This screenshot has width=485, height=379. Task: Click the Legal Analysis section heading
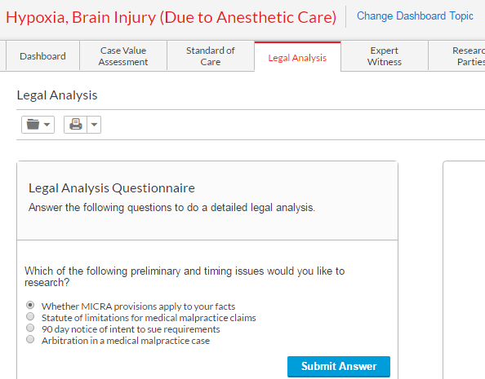[x=57, y=95]
